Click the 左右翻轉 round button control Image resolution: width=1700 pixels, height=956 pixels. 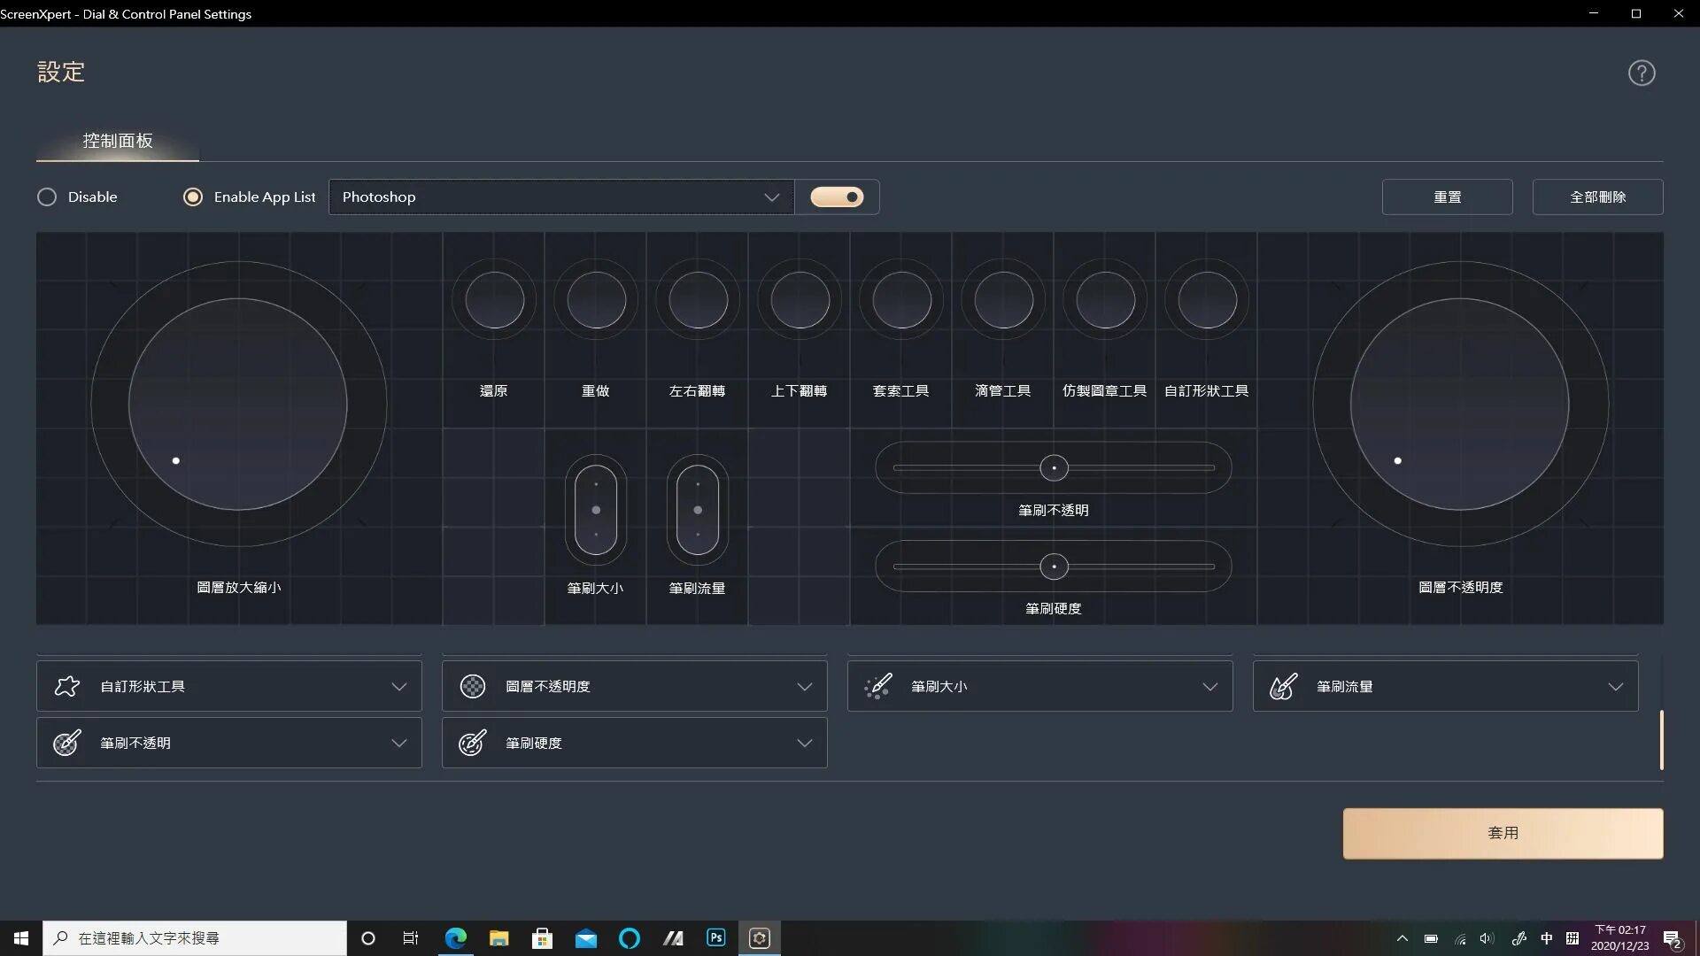pos(698,300)
